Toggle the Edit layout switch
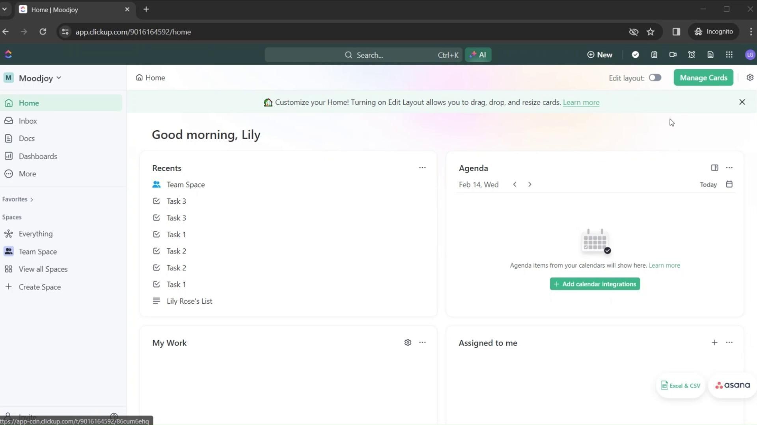Viewport: 757px width, 425px height. coord(655,78)
